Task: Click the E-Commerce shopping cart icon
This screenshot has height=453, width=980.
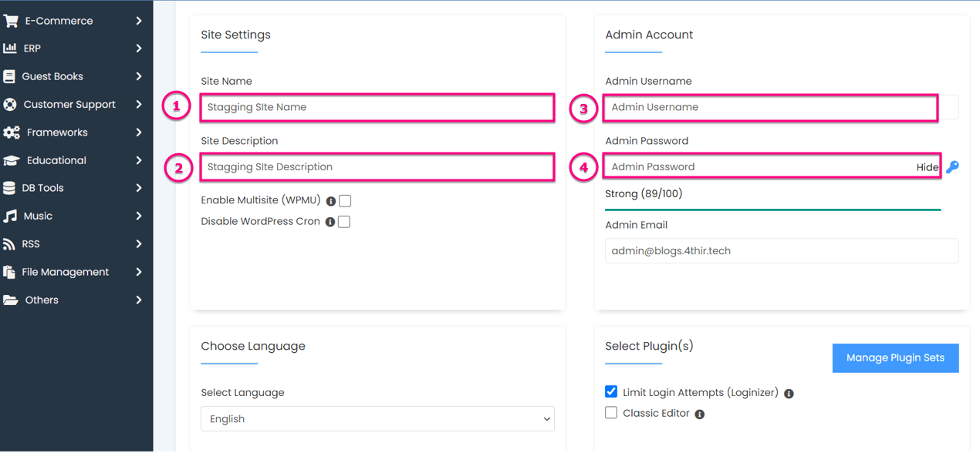Action: point(11,21)
